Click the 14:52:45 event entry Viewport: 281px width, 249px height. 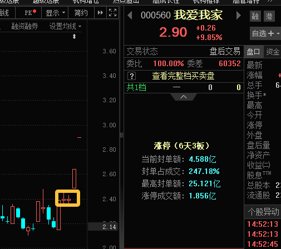[263, 244]
